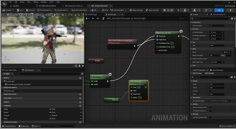Select AnimGraph in Animation Graphs

coord(9,91)
